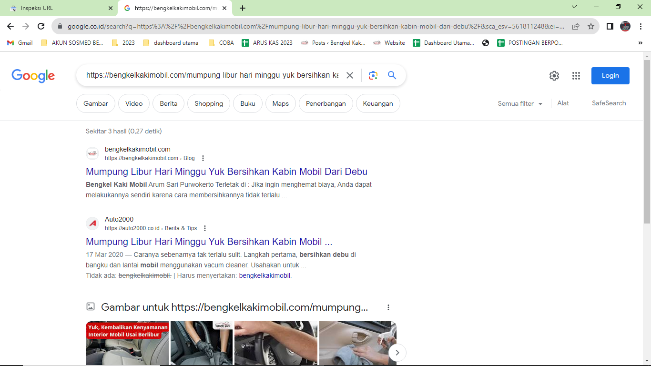This screenshot has width=651, height=366.
Task: Reload the current page
Action: point(41,27)
